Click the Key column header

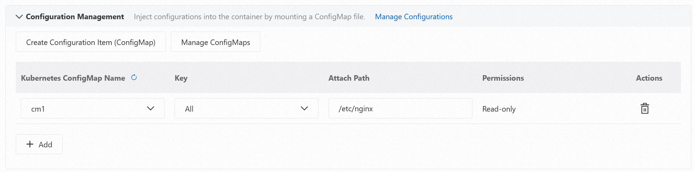coord(181,78)
